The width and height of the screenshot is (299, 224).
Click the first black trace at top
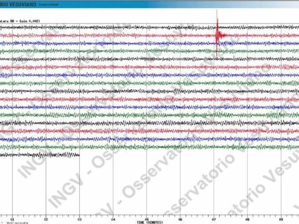[x=149, y=27]
